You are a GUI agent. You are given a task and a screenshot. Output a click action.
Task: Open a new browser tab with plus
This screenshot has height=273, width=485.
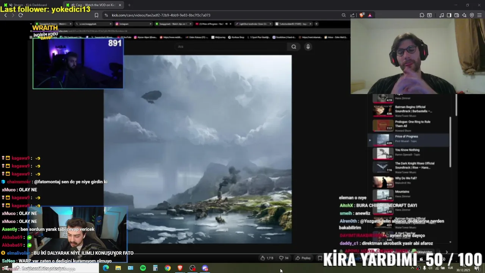[x=129, y=5]
